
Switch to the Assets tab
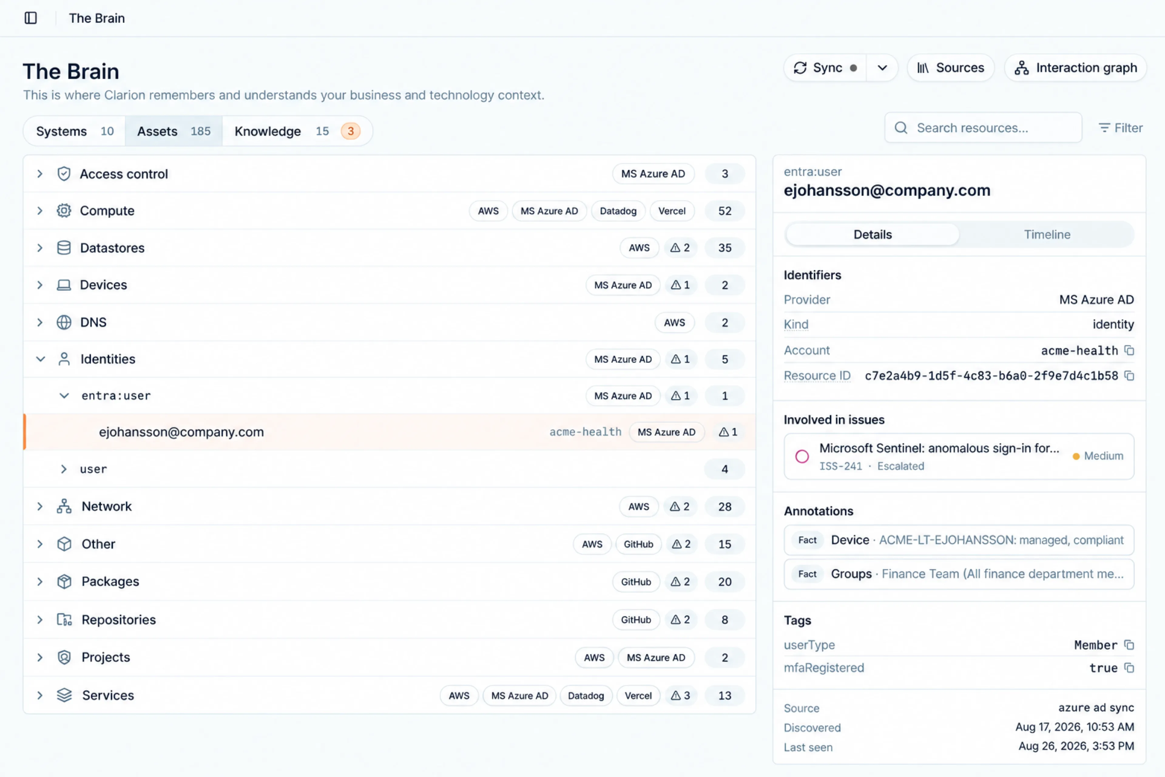tap(174, 131)
